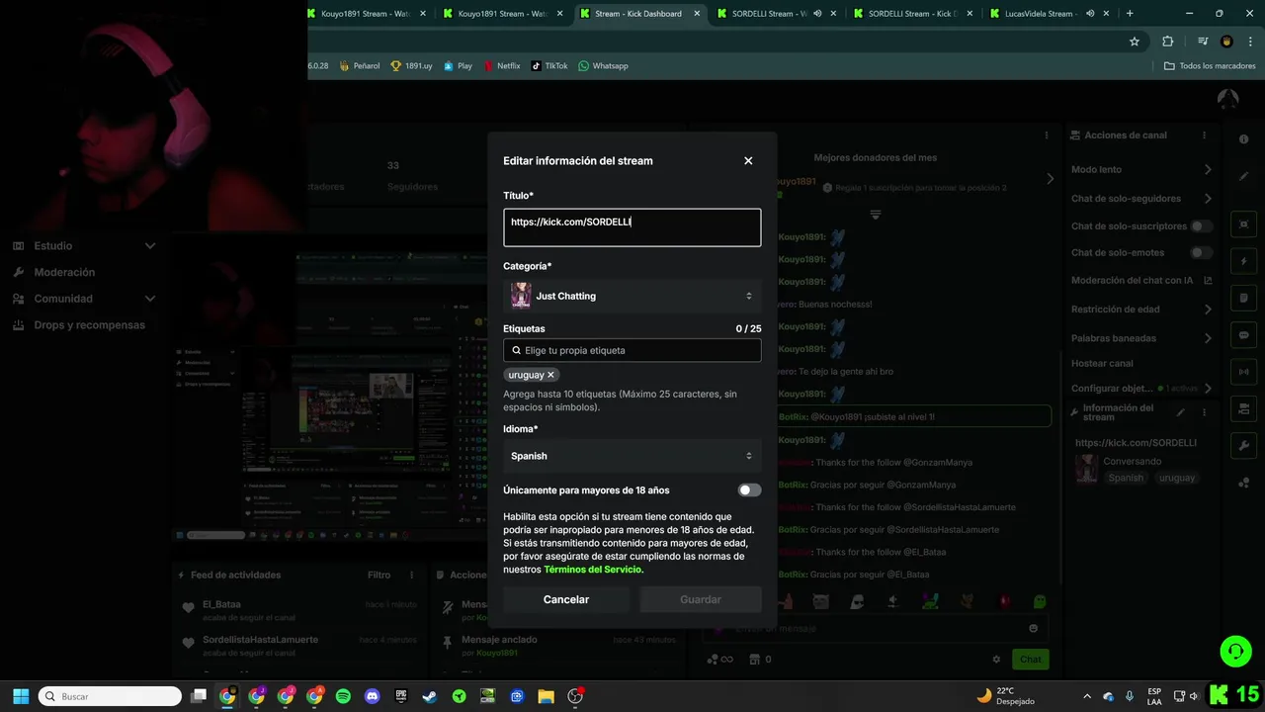Click the pencil icon in right sidebar
Screen dimensions: 1265x712
coord(1244,176)
